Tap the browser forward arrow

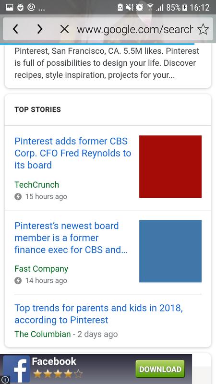click(x=40, y=29)
